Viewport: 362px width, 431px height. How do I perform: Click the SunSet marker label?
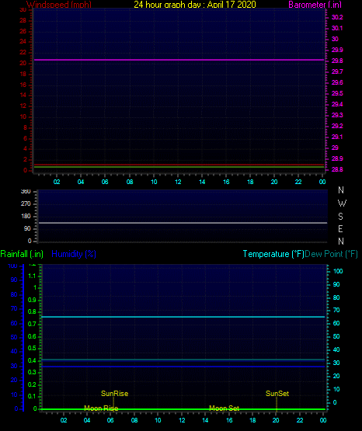(277, 394)
